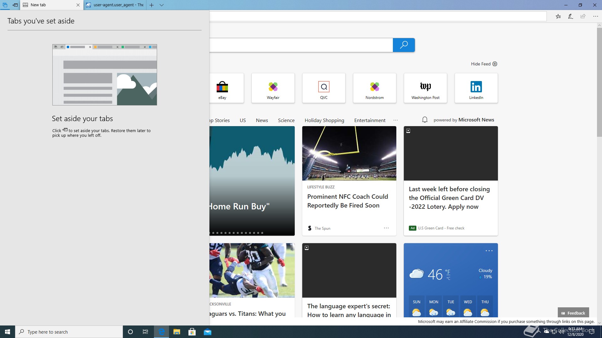Click Hide Feed link
This screenshot has width=602, height=338.
[x=481, y=64]
